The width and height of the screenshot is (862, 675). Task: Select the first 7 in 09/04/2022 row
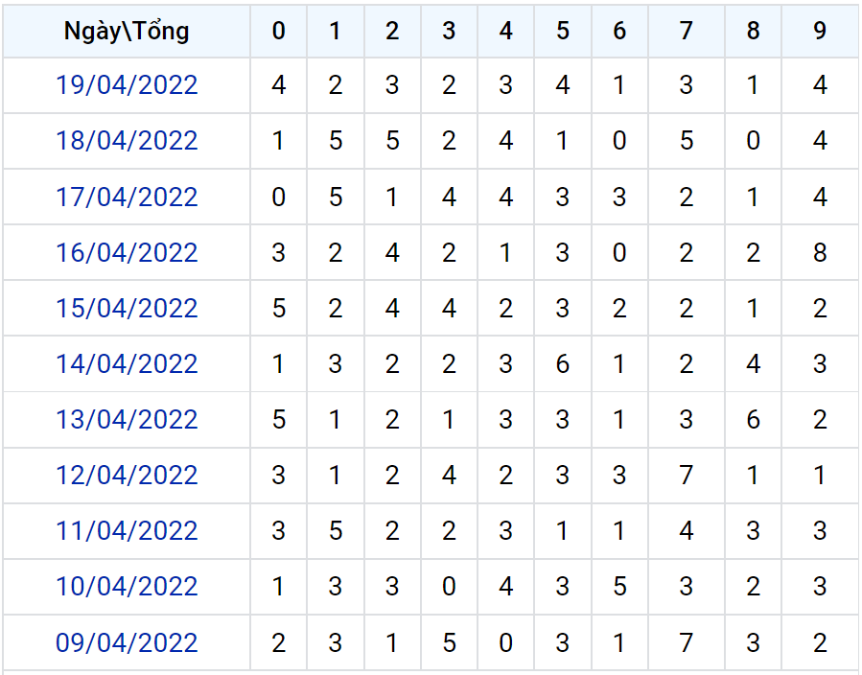click(x=687, y=642)
